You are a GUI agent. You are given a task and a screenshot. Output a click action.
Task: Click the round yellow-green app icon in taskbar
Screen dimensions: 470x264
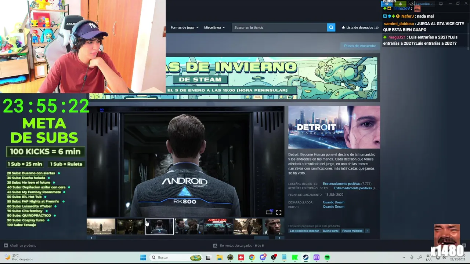click(x=230, y=257)
